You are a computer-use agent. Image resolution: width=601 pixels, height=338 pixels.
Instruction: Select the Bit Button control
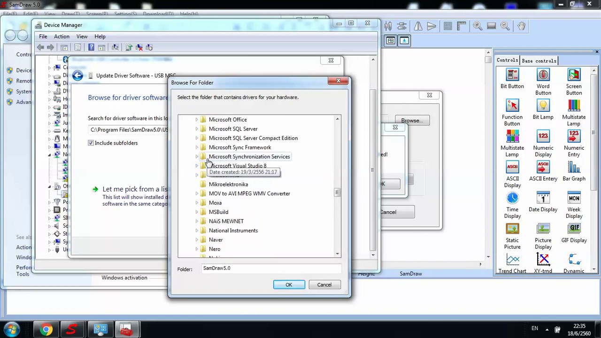512,79
